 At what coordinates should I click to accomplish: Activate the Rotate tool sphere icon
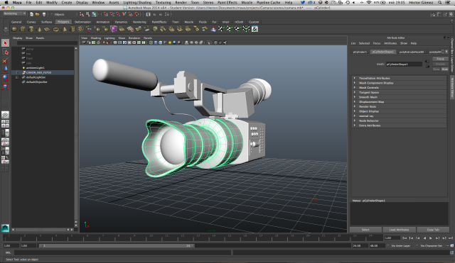point(5,77)
